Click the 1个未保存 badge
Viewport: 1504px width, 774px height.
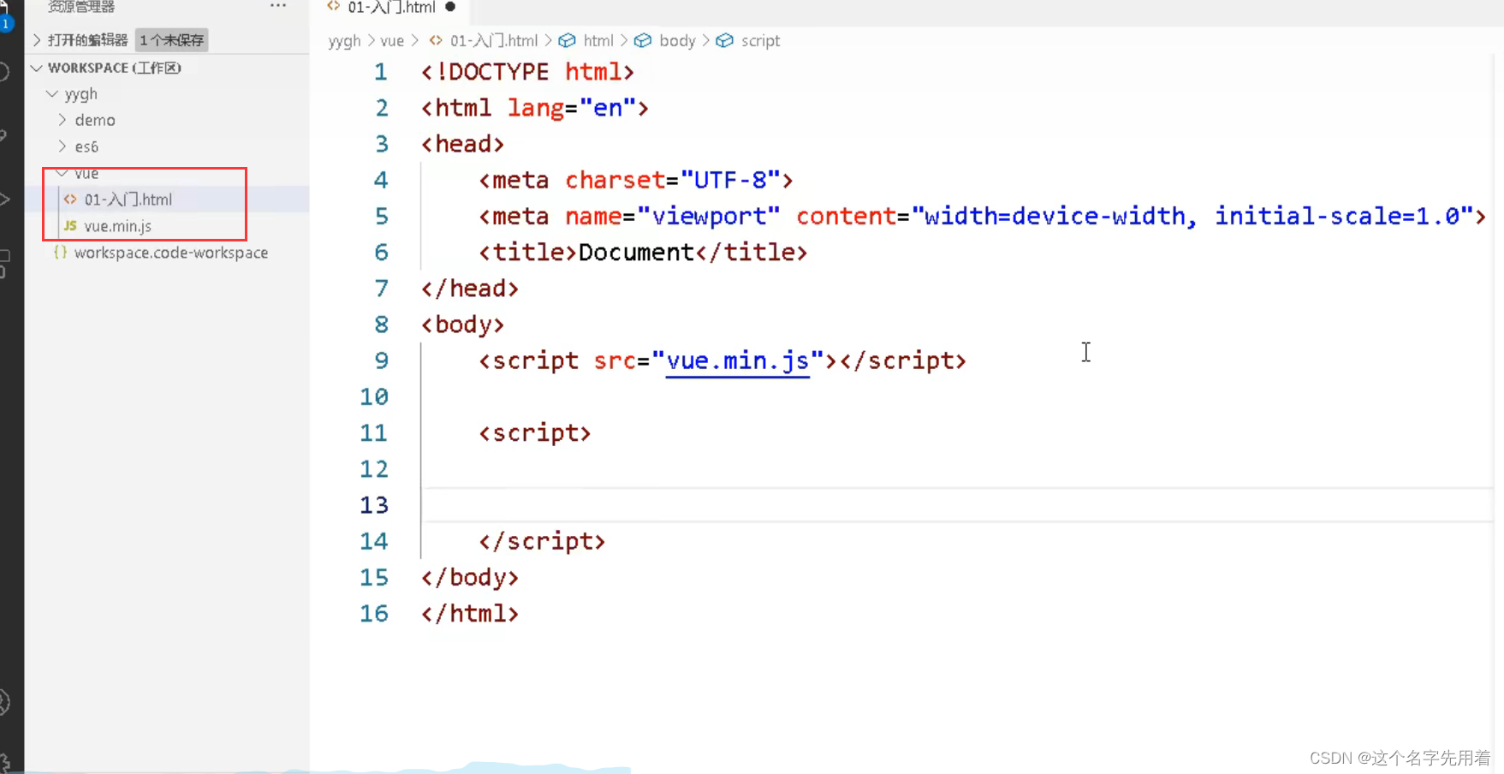pos(172,40)
